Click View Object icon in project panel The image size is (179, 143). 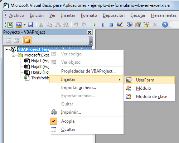point(16,40)
